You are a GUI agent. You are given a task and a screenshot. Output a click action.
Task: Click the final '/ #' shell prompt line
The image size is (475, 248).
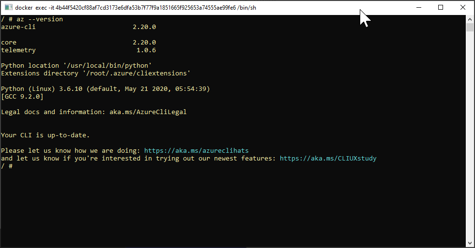[7, 166]
